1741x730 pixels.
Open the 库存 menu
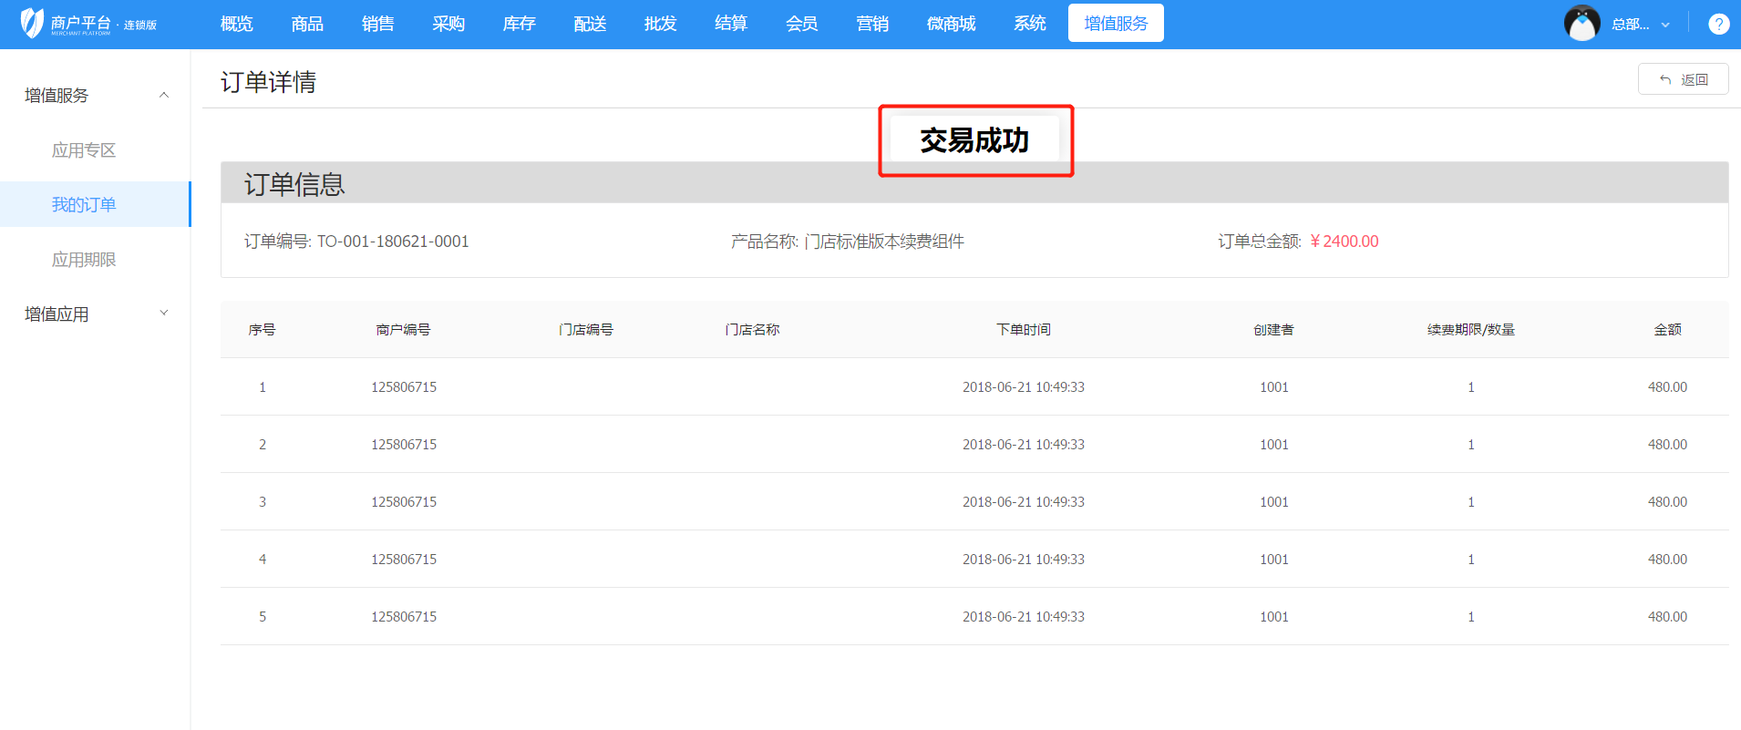tap(519, 24)
